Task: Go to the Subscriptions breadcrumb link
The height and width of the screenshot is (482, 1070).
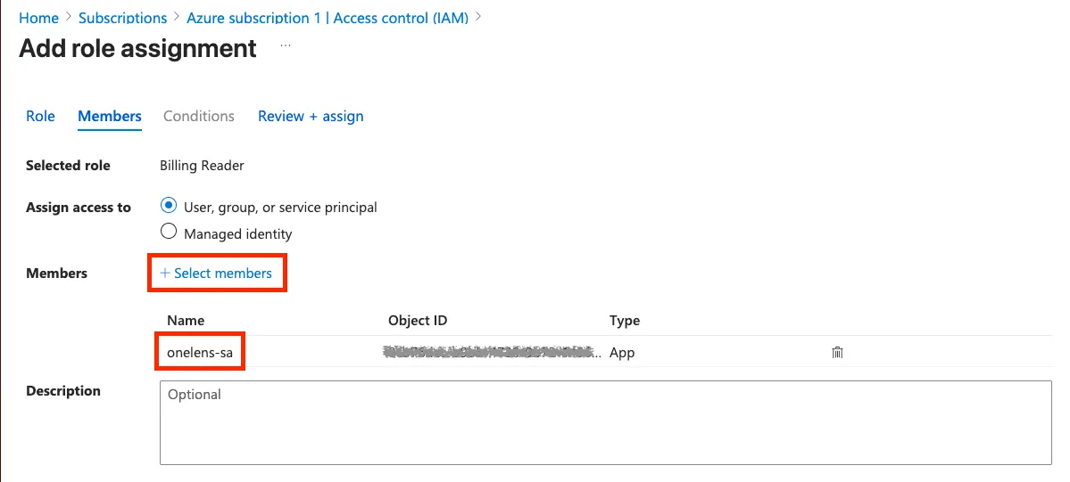Action: pyautogui.click(x=122, y=18)
